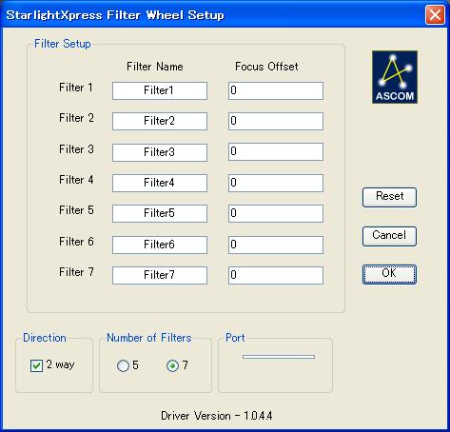Click the ASCOM logo icon
Screen dimensions: 450x432
[x=395, y=77]
